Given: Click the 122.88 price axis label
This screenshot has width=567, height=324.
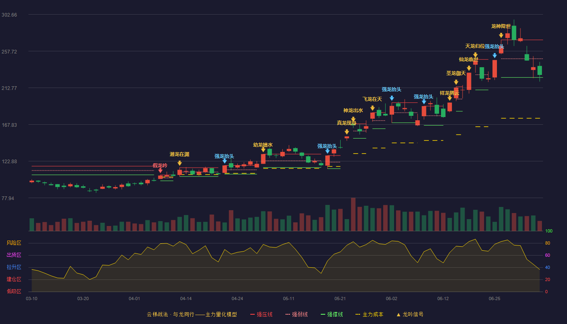Looking at the screenshot, I should pyautogui.click(x=9, y=161).
